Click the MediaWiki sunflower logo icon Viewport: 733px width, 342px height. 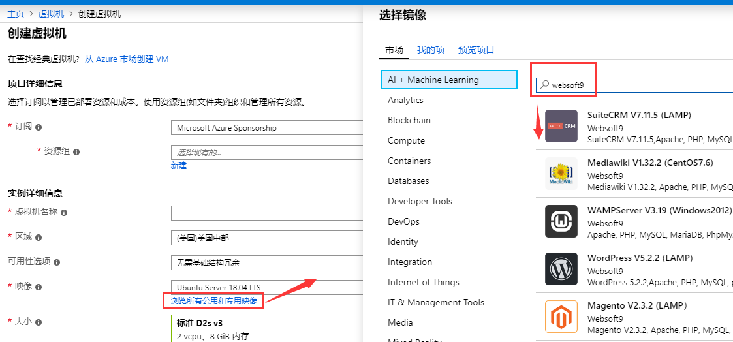coord(561,174)
